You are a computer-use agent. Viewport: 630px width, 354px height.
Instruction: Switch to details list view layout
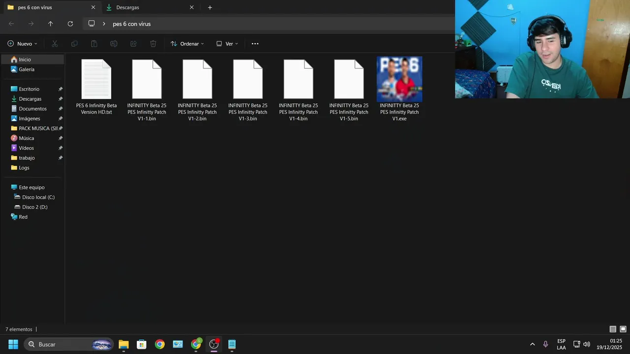613,329
